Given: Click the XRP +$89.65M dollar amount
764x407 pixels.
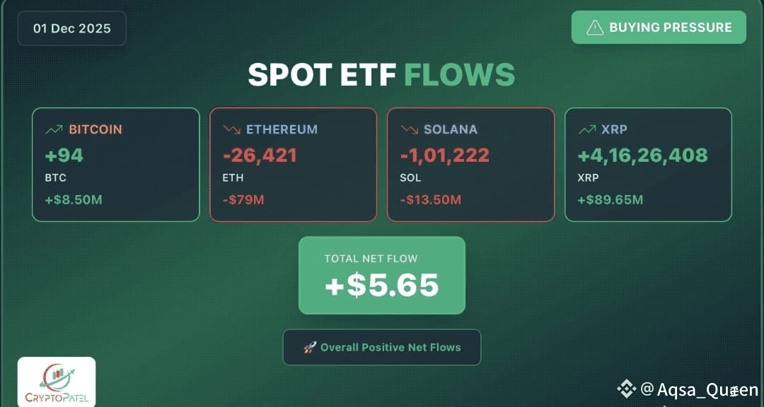Looking at the screenshot, I should point(610,200).
